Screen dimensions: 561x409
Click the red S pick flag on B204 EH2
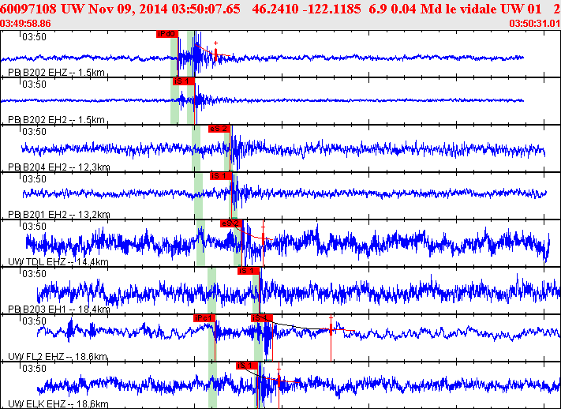[x=219, y=128]
